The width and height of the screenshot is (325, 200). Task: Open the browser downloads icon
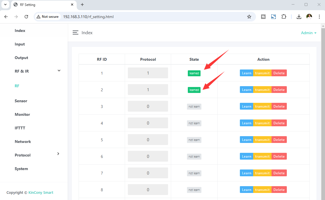[x=299, y=17]
